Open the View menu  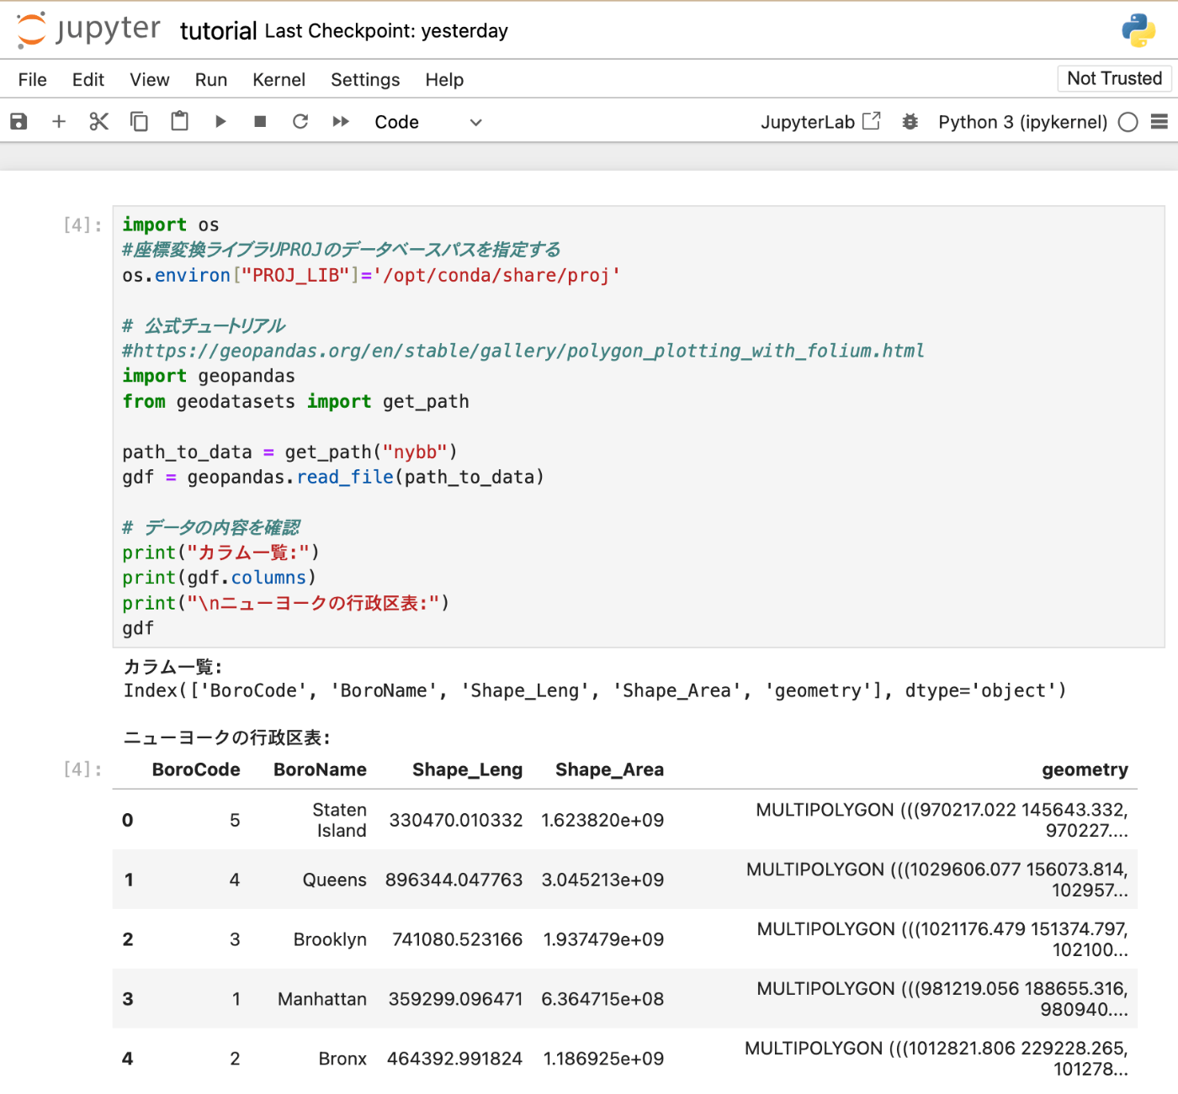click(150, 80)
